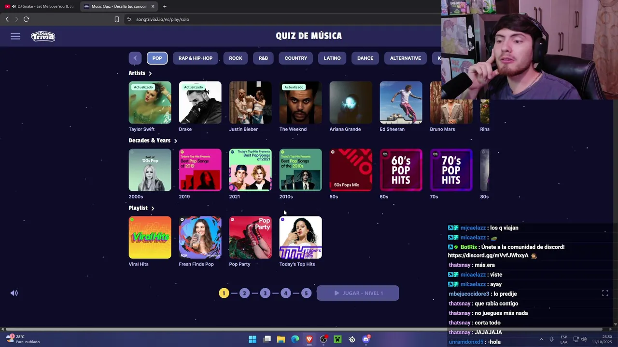Select the Viral Hits playlist
618x347 pixels.
coord(150,238)
